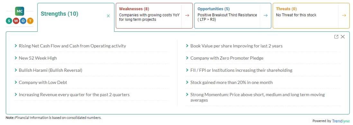
Task: Open SWOT panel in new window icon
Action: click(x=336, y=37)
